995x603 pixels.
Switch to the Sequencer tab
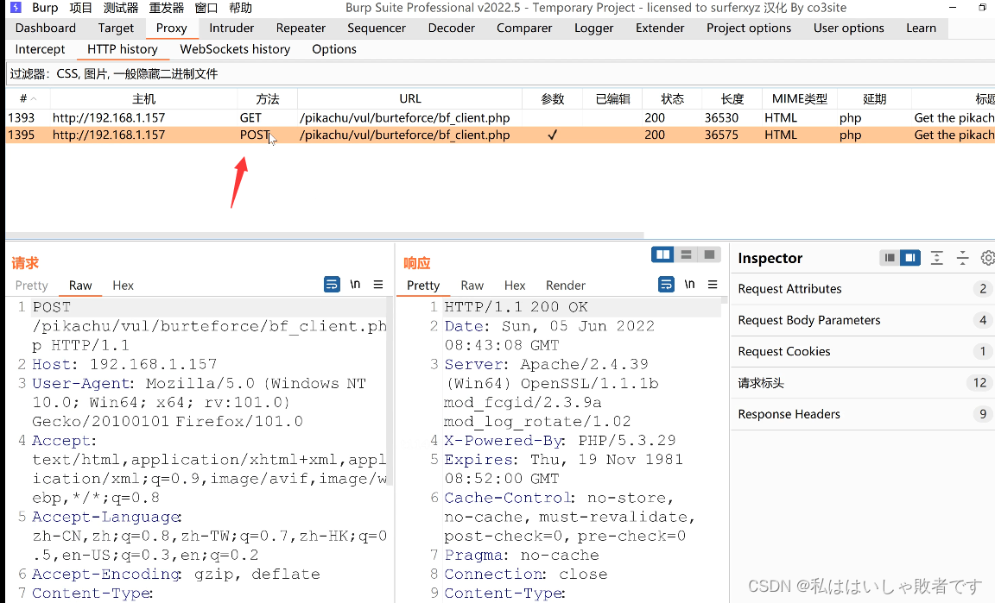click(377, 28)
